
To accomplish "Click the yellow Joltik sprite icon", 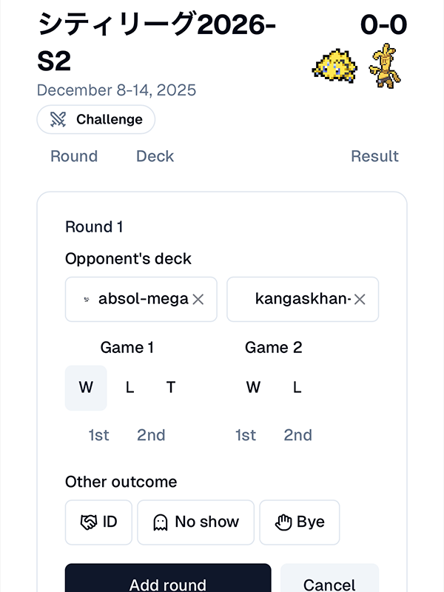I will [x=335, y=66].
